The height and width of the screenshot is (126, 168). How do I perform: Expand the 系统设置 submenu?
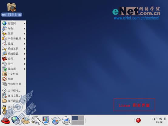(14, 54)
